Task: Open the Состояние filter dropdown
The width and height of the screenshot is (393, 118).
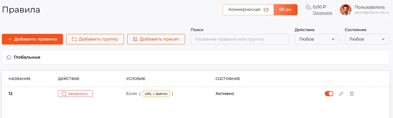Action: point(367,39)
